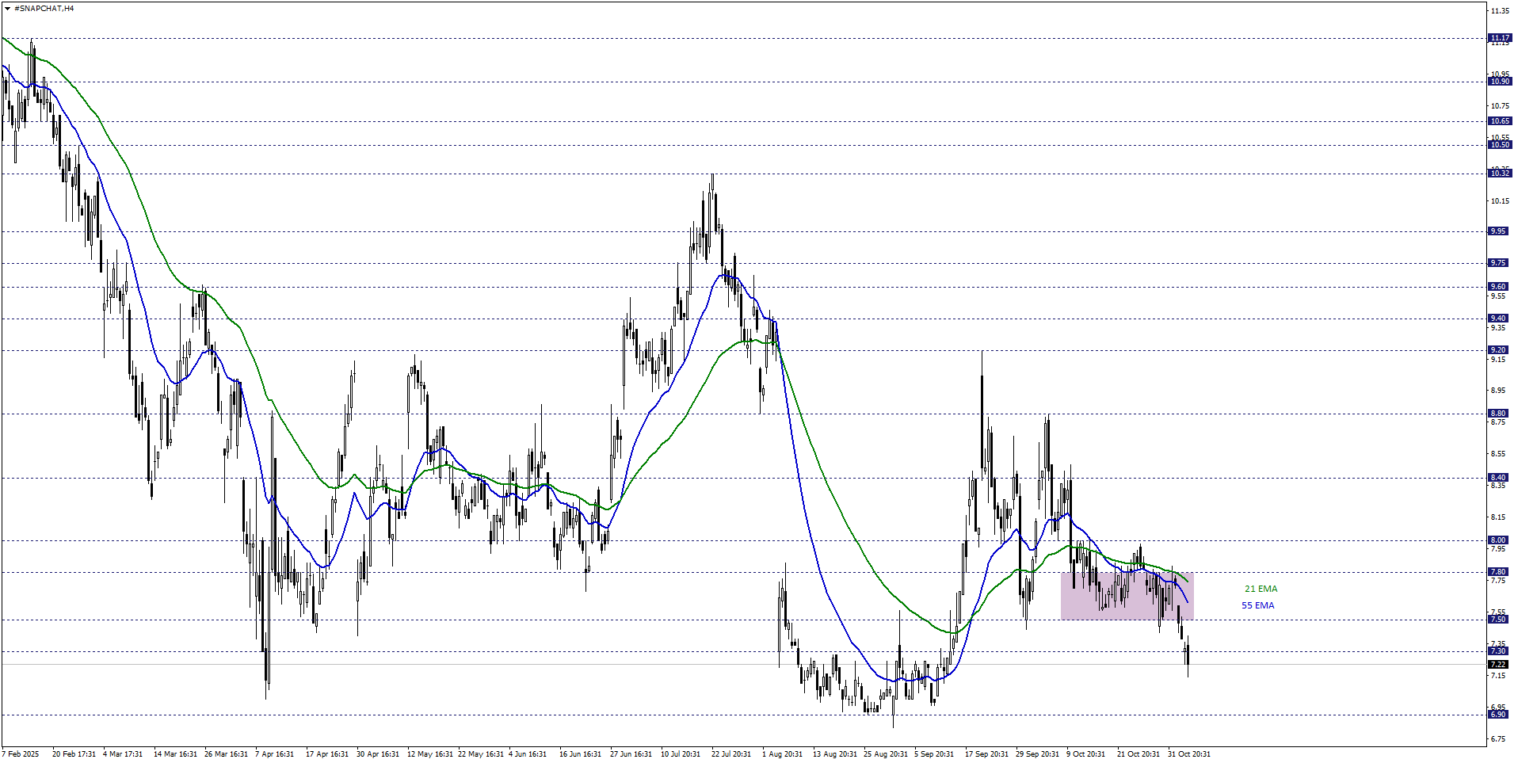
Task: Select the 55 EMA text label
Action: pyautogui.click(x=1257, y=605)
